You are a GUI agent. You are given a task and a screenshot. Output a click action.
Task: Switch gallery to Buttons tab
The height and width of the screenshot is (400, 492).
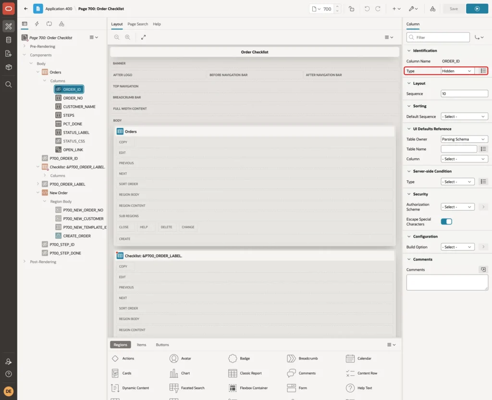(162, 345)
